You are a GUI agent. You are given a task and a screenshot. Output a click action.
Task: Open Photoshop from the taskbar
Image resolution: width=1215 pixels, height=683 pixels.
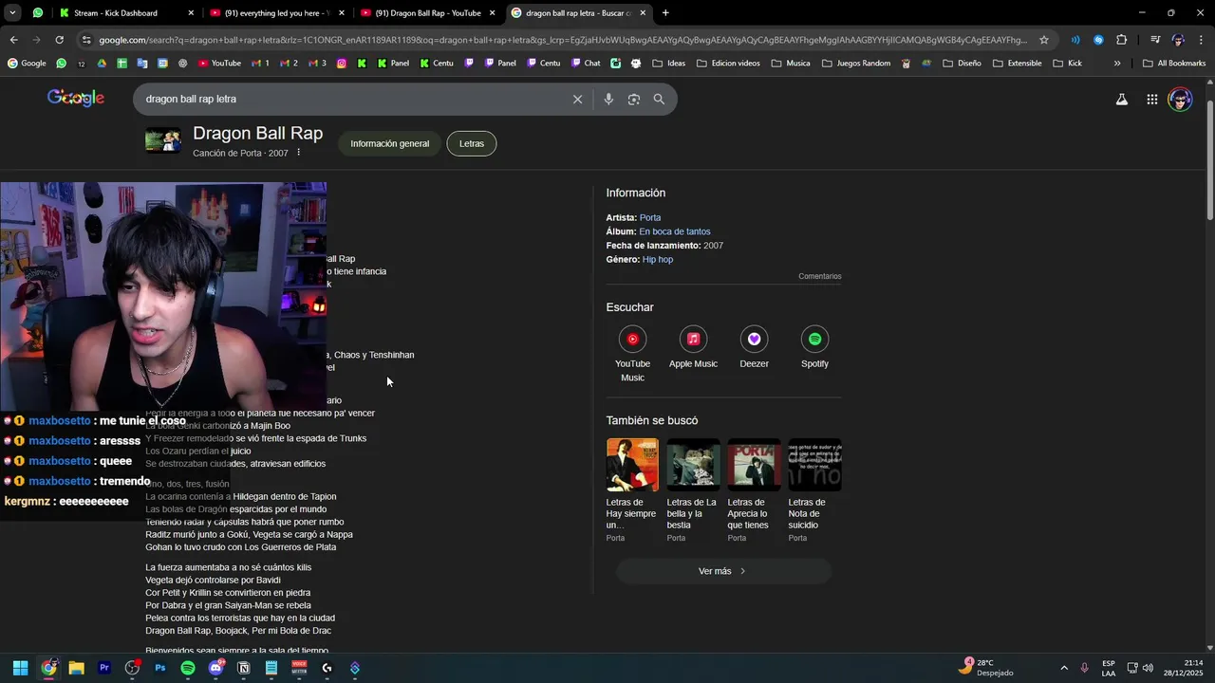click(159, 668)
